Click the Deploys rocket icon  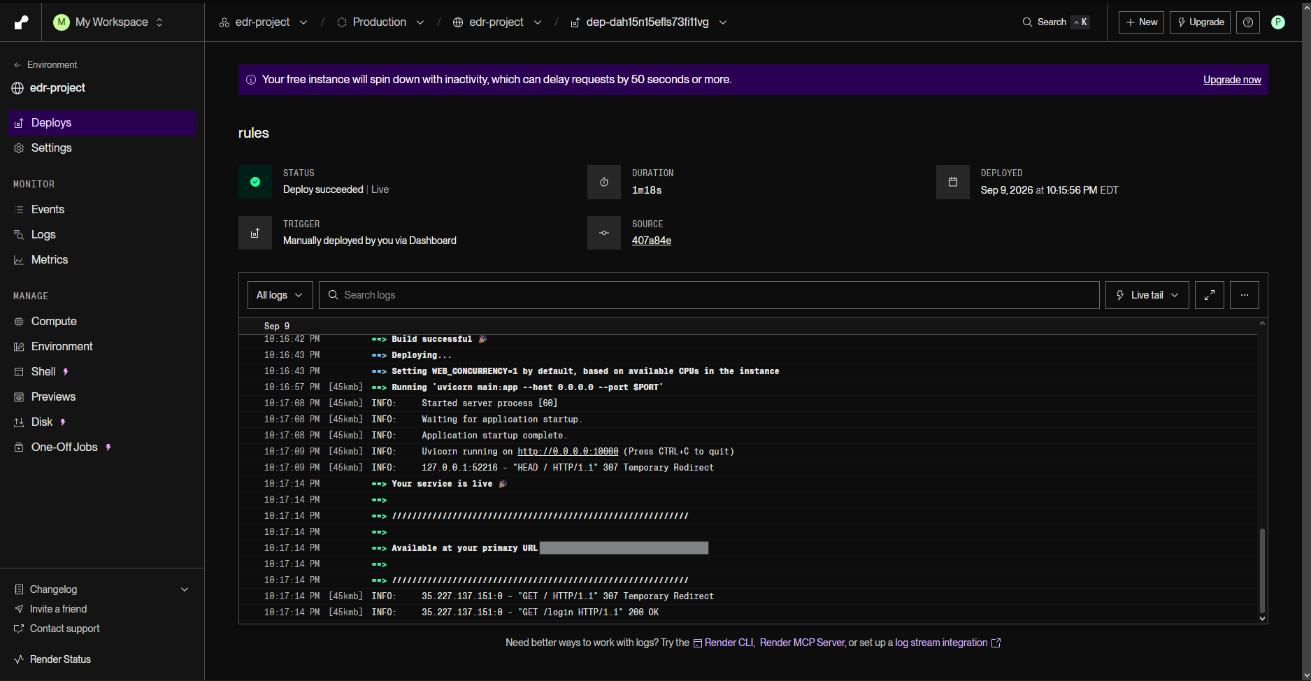point(19,123)
